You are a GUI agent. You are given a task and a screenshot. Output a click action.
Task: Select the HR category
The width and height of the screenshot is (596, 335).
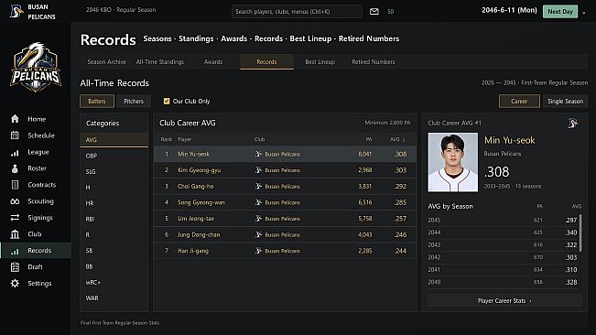[114, 203]
